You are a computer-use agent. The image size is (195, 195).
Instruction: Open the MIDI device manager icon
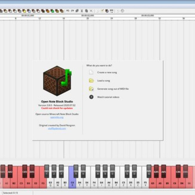pyautogui.click(x=112, y=11)
